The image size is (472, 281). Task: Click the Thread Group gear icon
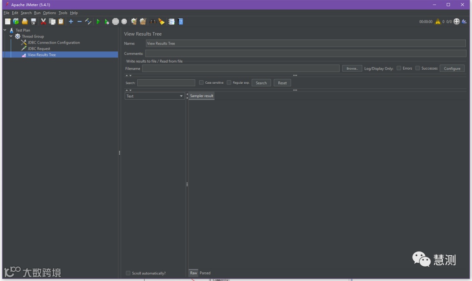18,36
